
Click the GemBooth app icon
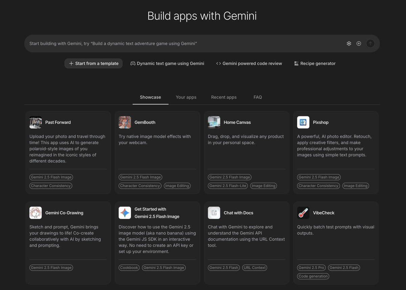click(125, 122)
